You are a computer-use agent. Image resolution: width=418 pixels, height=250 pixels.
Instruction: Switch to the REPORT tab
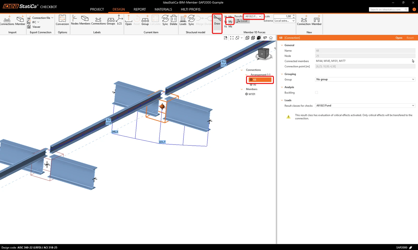(x=140, y=9)
